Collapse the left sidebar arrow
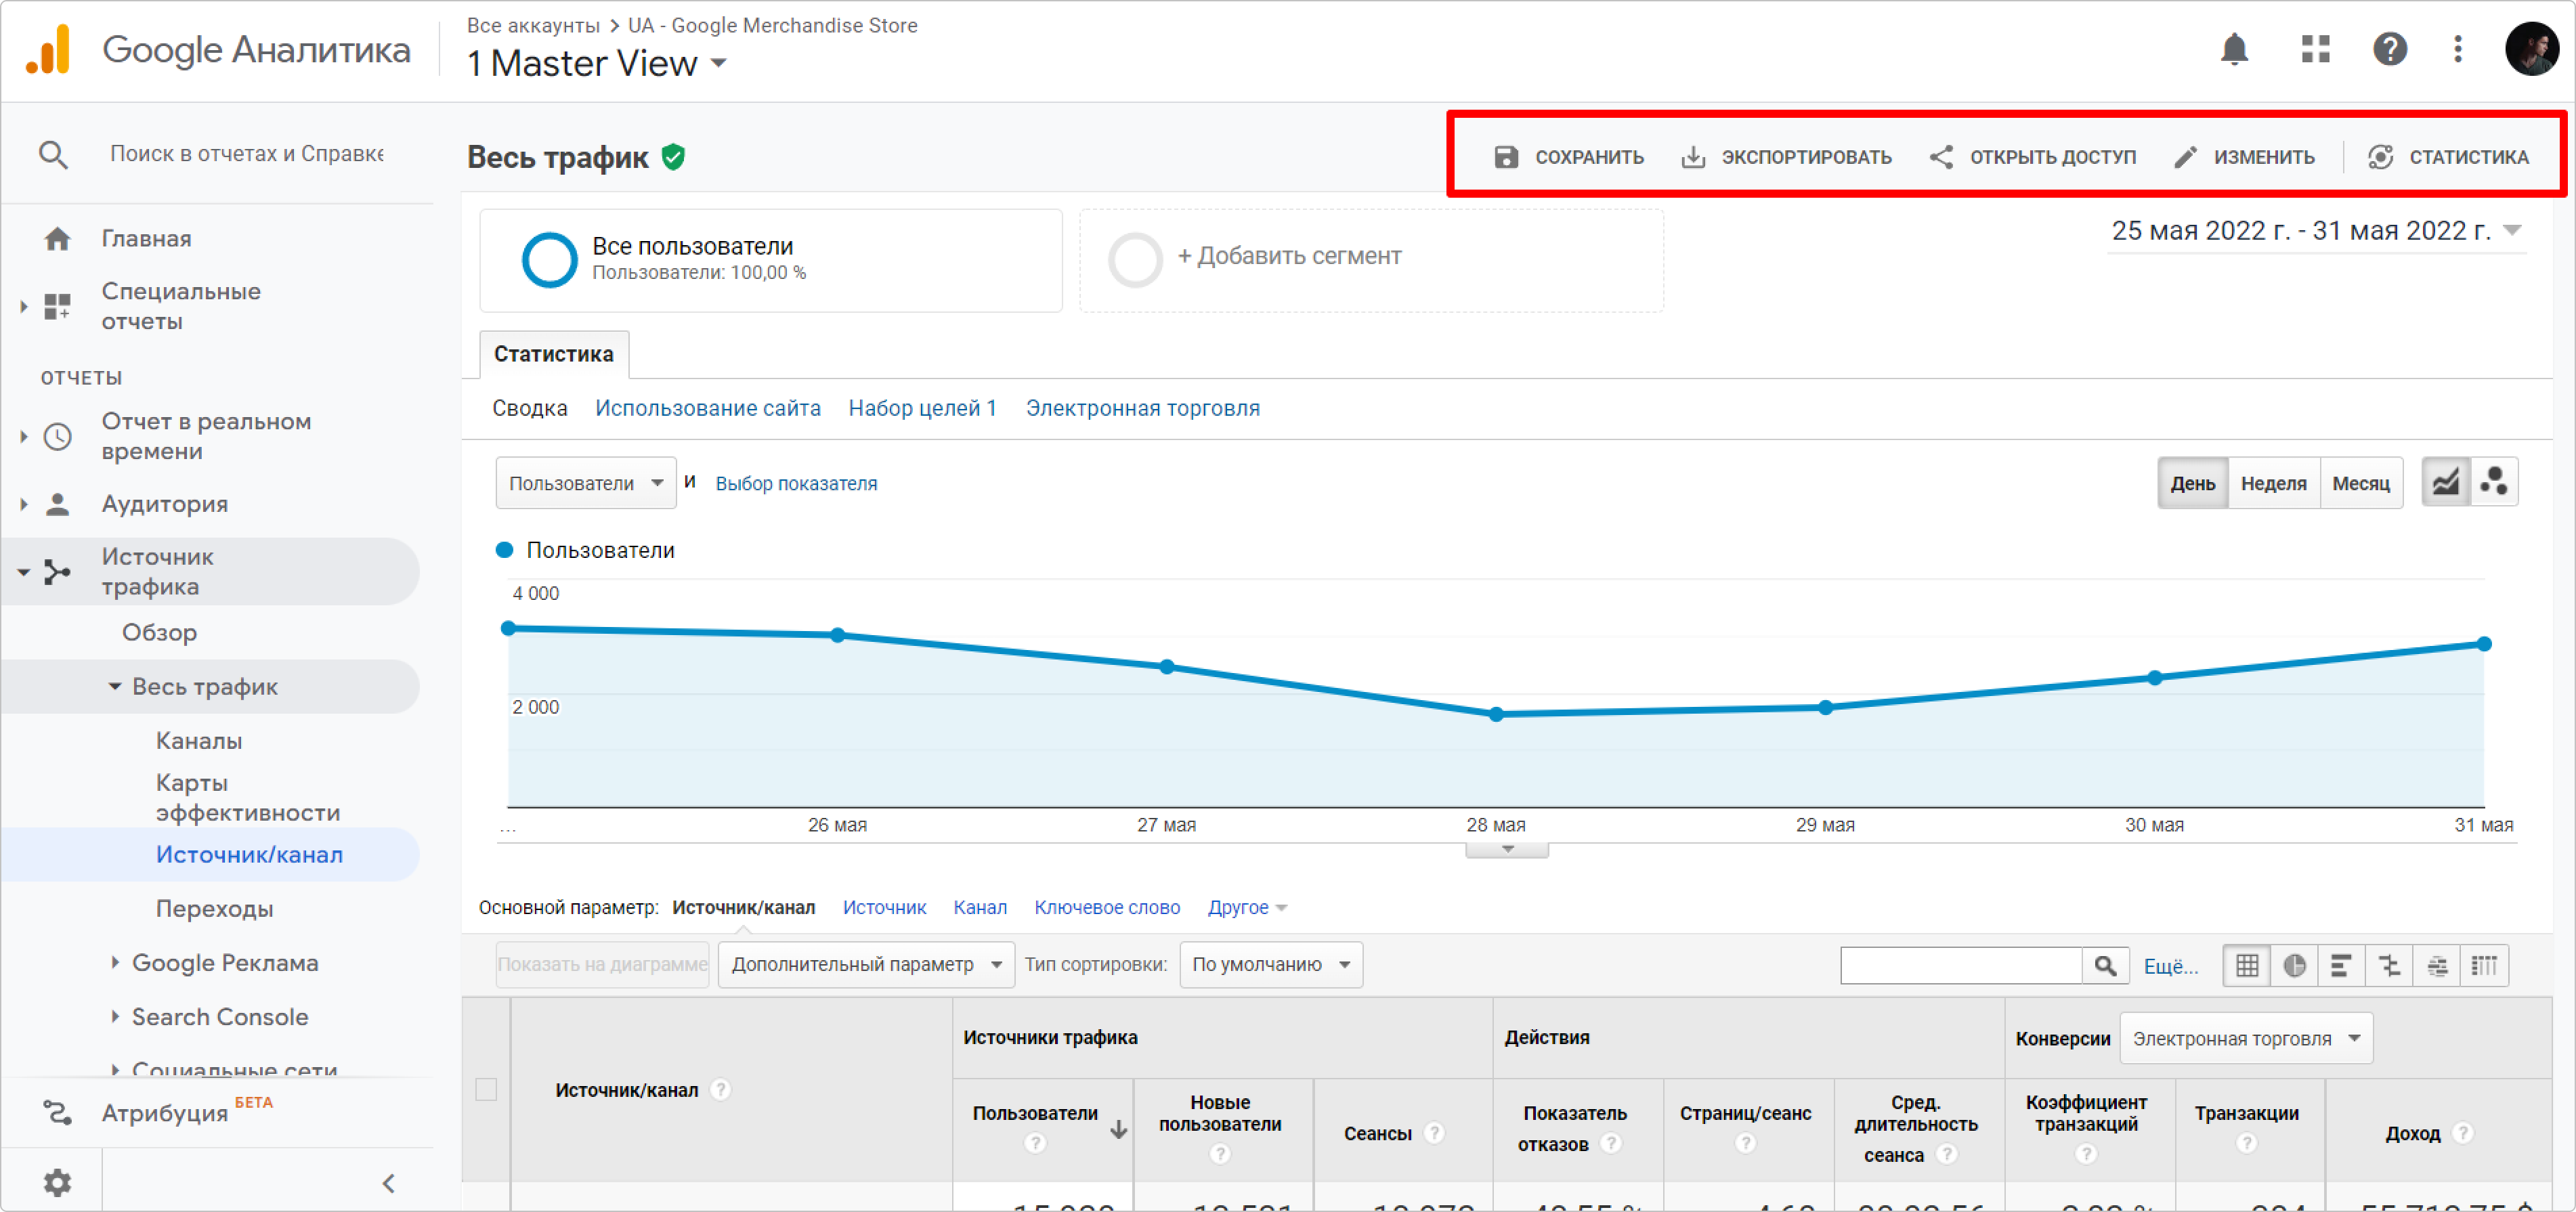Screen dimensions: 2576x1212 (389, 1183)
